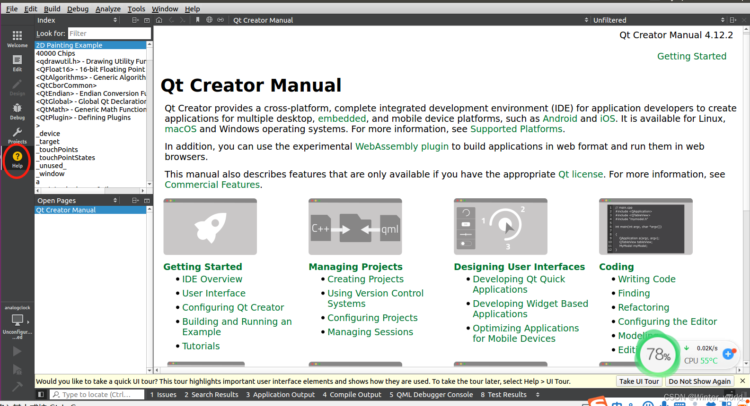Open the Refactoring link

pyautogui.click(x=644, y=307)
